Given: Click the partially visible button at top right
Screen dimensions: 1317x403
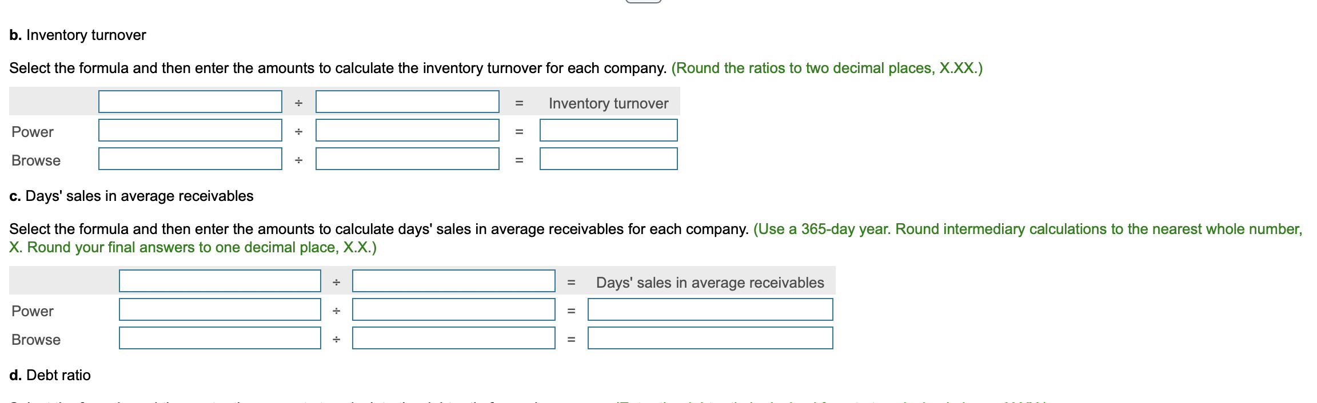Looking at the screenshot, I should tap(642, 3).
